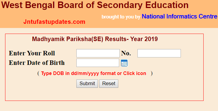Click the opening parenthesis before the hint
218x111 pixels.
[38, 74]
